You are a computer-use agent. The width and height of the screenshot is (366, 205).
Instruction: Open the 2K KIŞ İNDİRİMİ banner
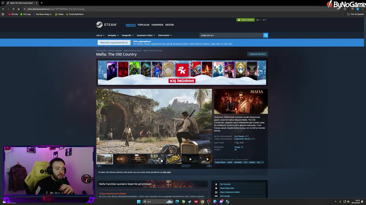(182, 73)
